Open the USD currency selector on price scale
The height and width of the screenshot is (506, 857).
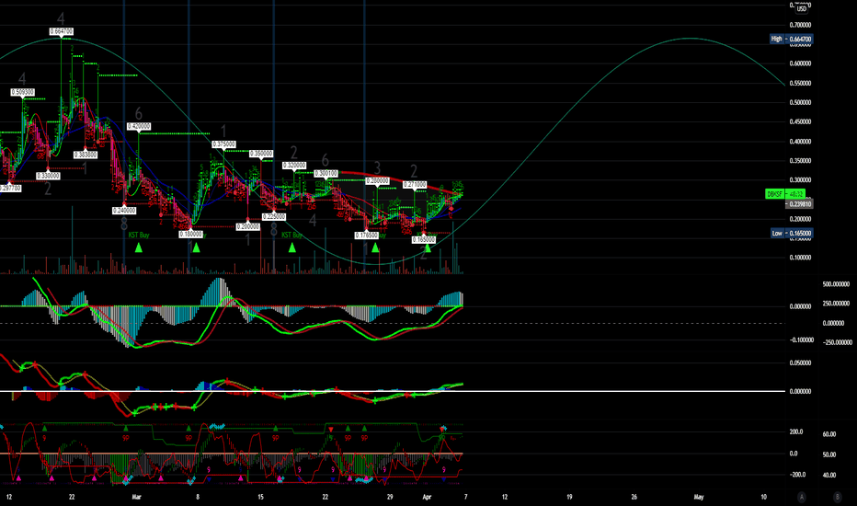coord(801,9)
